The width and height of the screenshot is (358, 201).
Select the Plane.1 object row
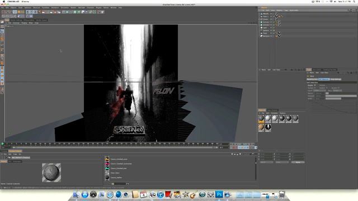coord(266,16)
